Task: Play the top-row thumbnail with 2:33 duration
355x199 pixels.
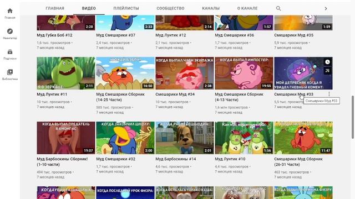Action: pos(125,23)
